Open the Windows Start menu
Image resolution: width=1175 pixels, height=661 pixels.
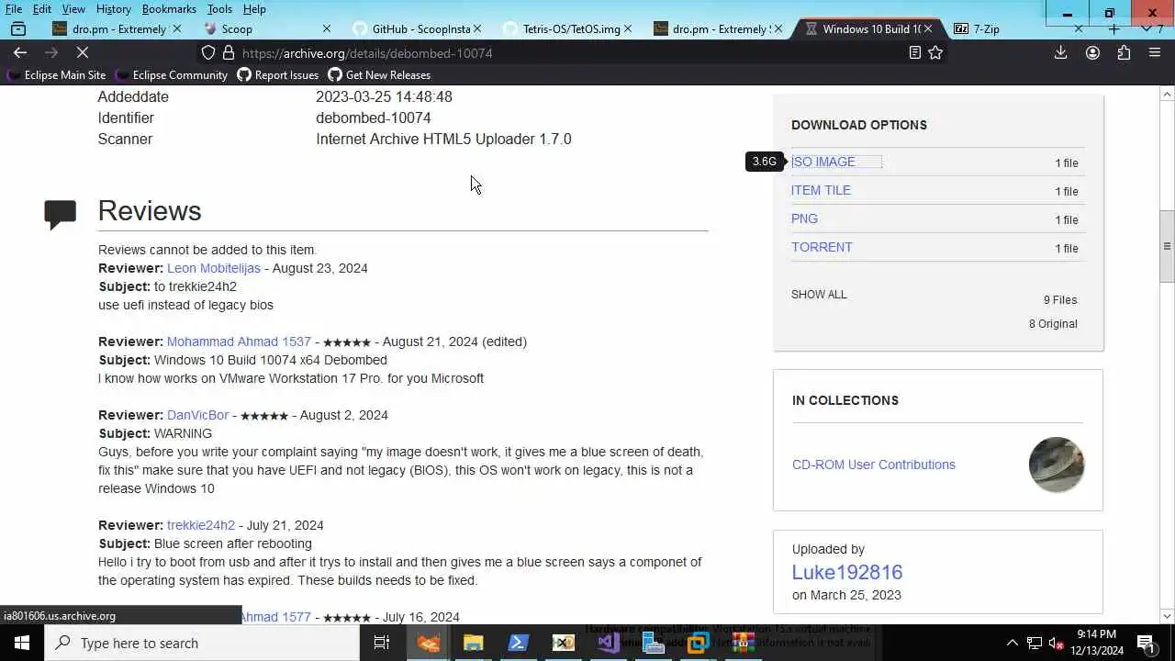point(22,643)
